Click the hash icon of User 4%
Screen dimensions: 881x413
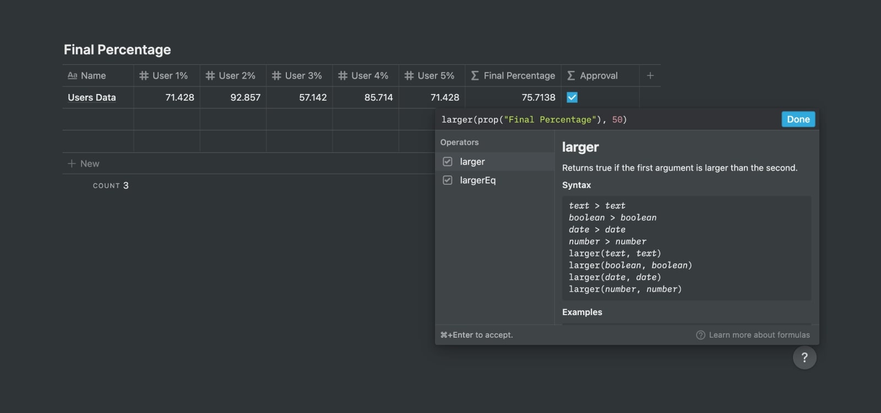click(342, 75)
